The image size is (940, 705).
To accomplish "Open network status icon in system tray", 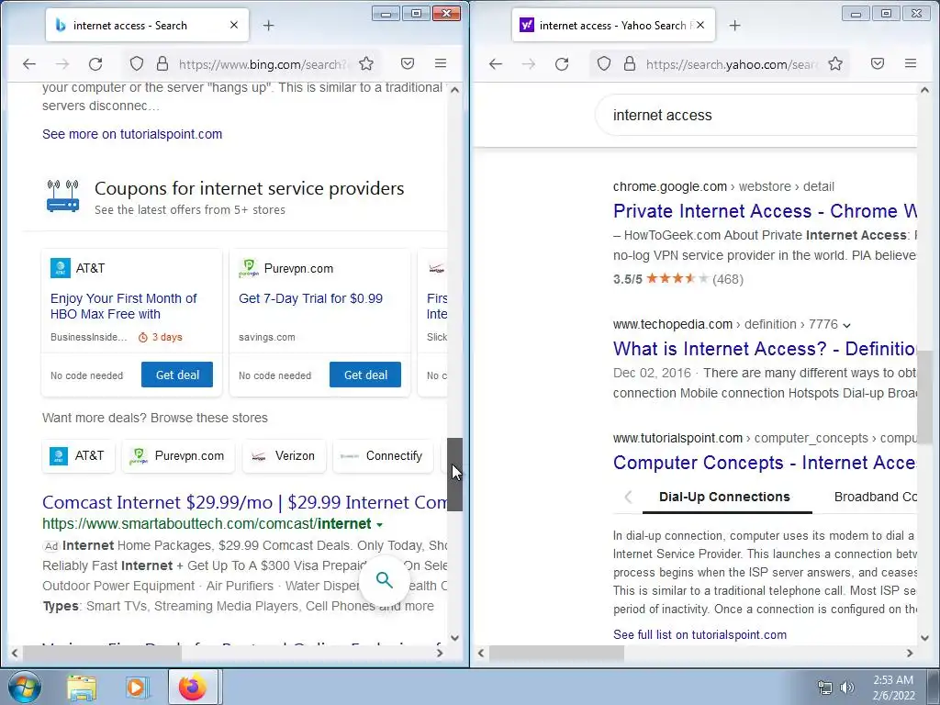I will (x=825, y=688).
